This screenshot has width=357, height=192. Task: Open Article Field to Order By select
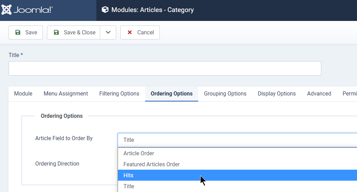point(237,140)
